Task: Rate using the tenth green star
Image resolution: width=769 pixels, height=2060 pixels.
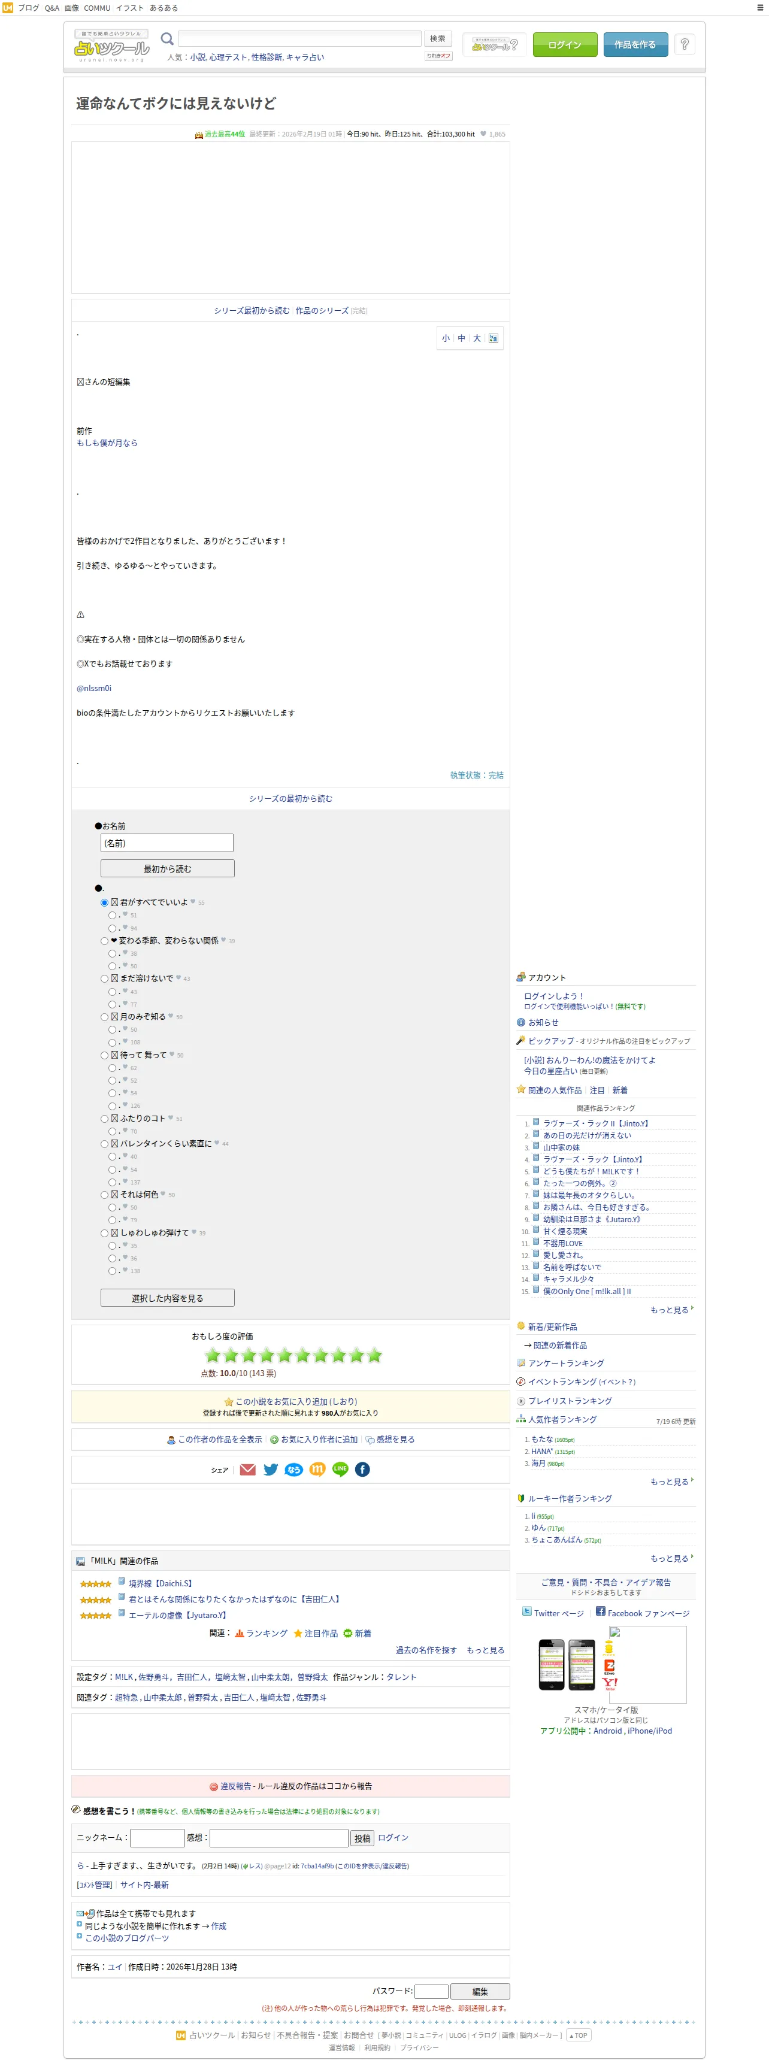Action: [374, 1355]
